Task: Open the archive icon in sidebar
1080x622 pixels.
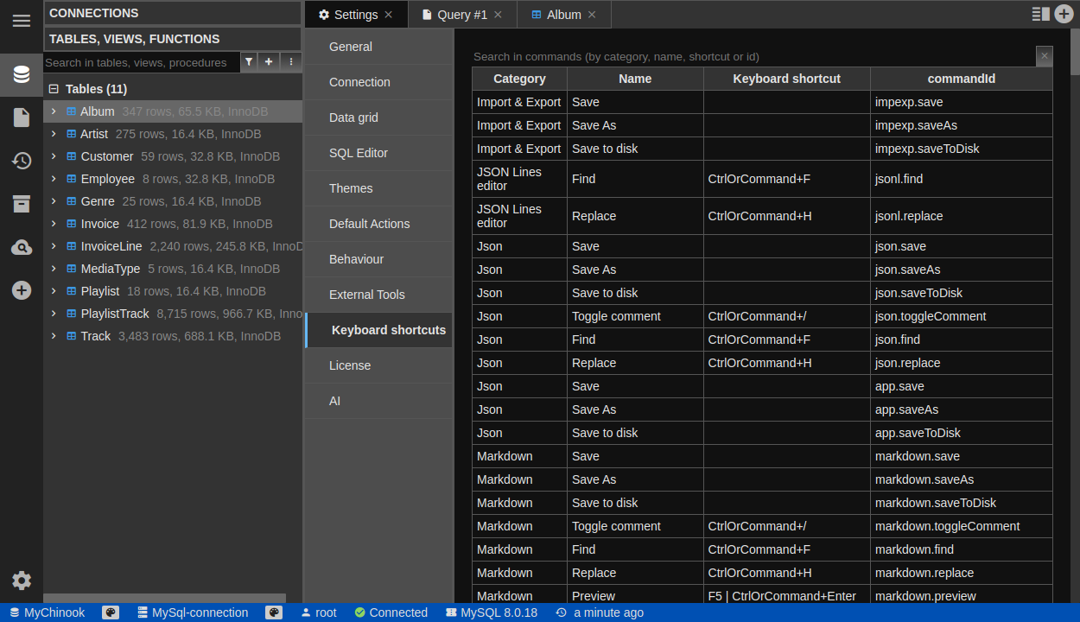Action: (x=22, y=204)
